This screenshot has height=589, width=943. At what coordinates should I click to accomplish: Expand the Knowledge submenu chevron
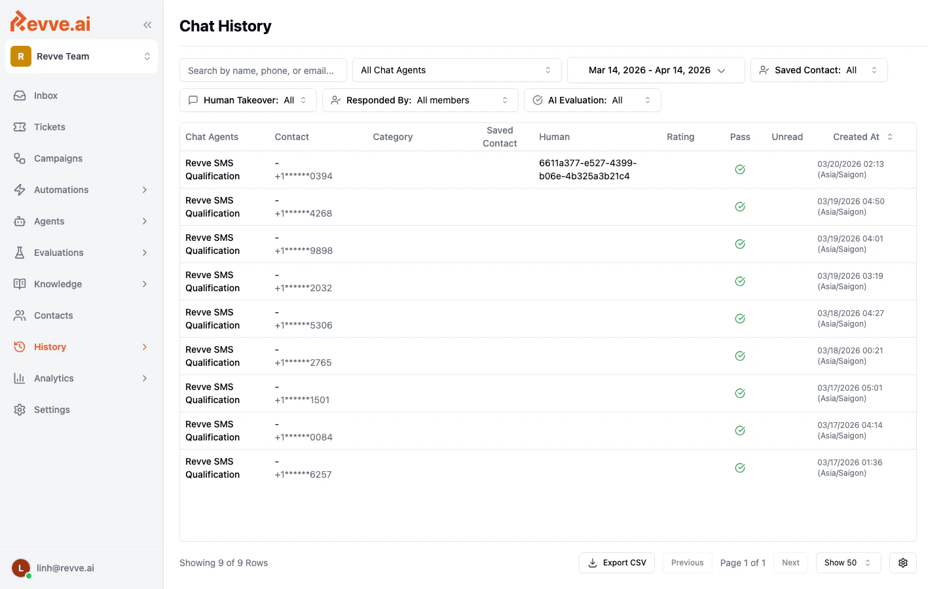145,284
